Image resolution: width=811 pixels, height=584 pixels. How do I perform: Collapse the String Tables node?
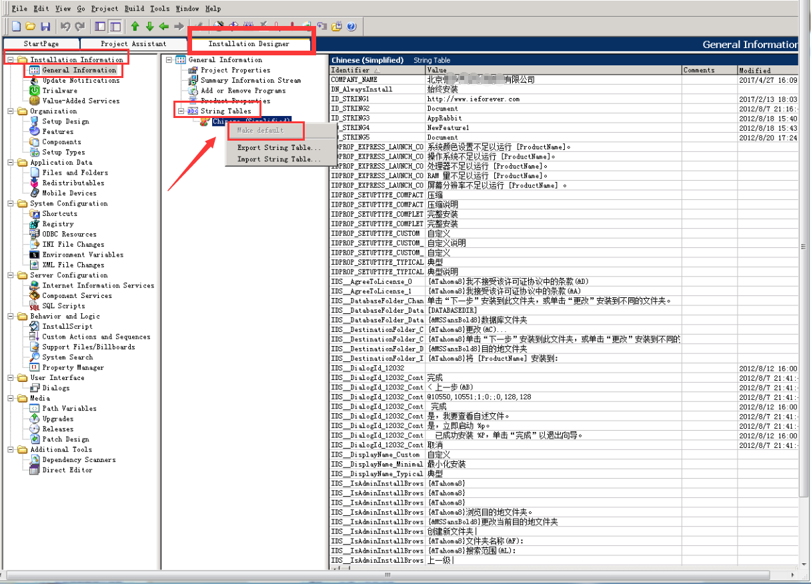pos(181,111)
